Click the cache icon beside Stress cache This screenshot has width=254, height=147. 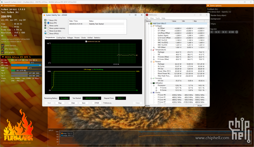pos(45,25)
